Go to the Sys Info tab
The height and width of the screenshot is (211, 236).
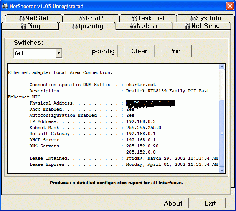point(205,18)
